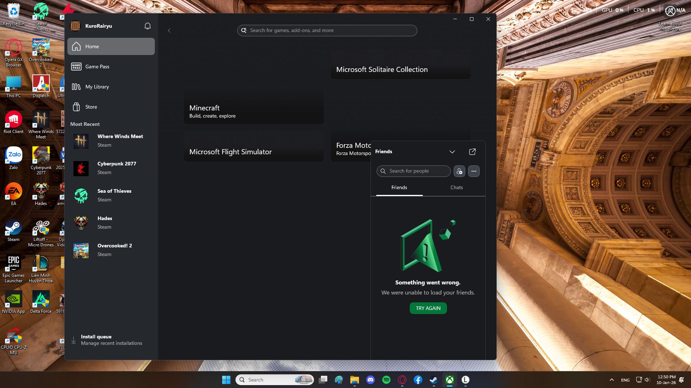Click the add friend icon
The image size is (691, 388).
(x=459, y=171)
